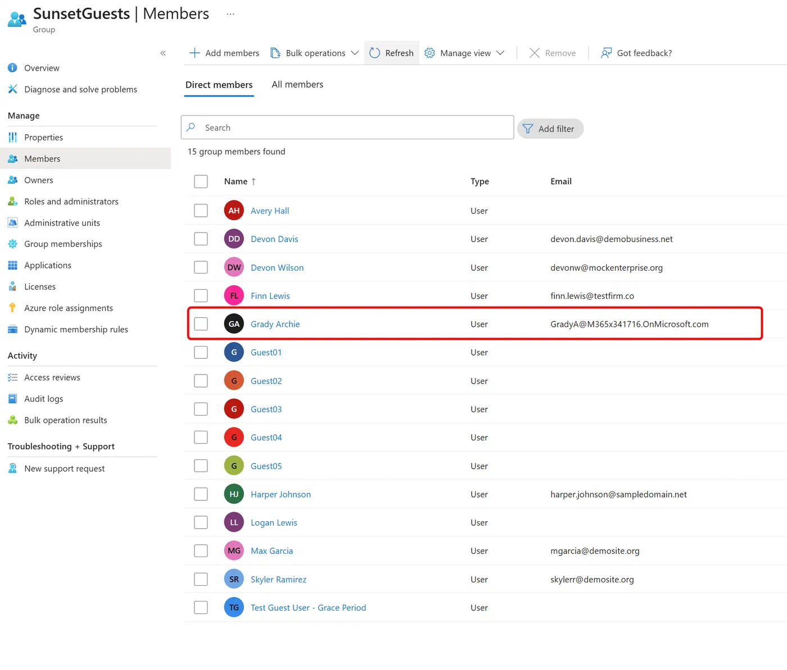Click the Add filter button
The width and height of the screenshot is (787, 670).
click(550, 129)
